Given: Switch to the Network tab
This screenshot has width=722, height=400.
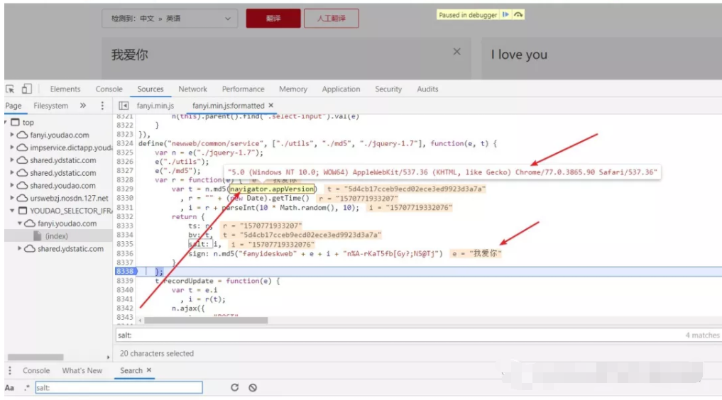Looking at the screenshot, I should [192, 89].
